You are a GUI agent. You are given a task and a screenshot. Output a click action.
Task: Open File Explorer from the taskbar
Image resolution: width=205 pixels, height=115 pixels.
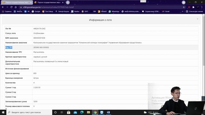[88, 112]
